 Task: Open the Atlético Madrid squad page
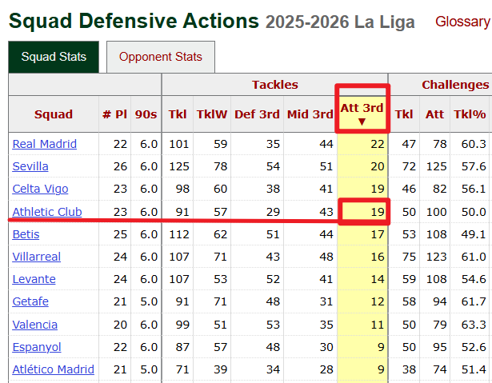pyautogui.click(x=54, y=369)
